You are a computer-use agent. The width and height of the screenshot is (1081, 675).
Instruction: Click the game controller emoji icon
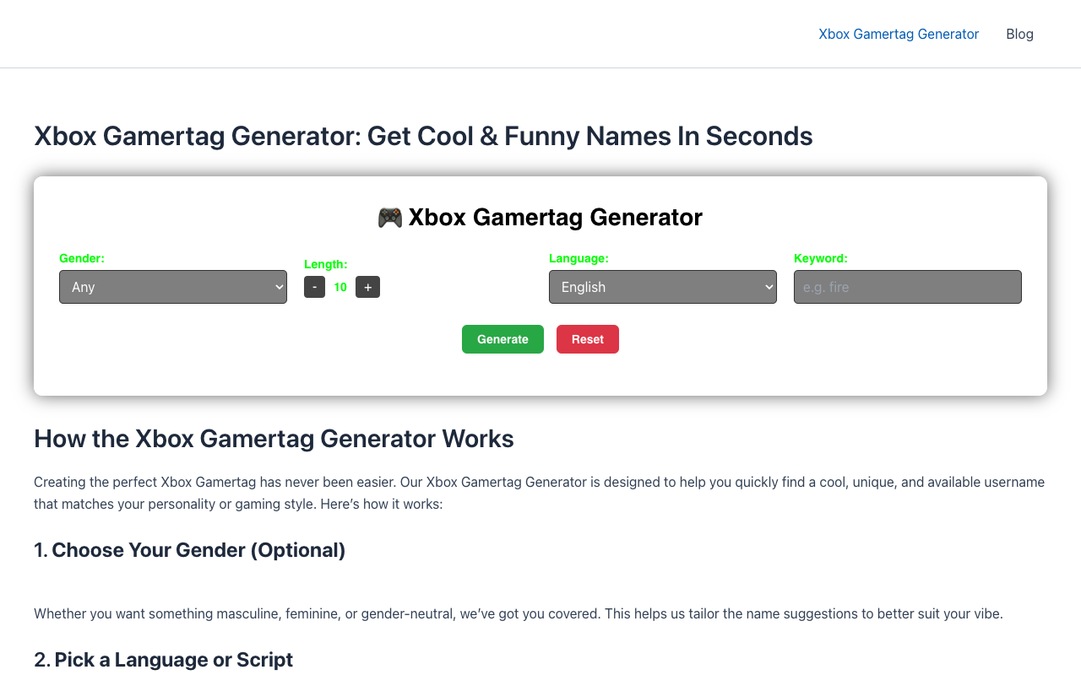tap(390, 218)
